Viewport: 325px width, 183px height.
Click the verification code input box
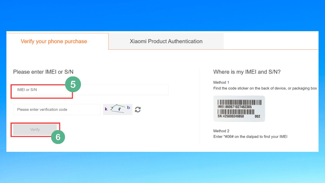(57, 110)
